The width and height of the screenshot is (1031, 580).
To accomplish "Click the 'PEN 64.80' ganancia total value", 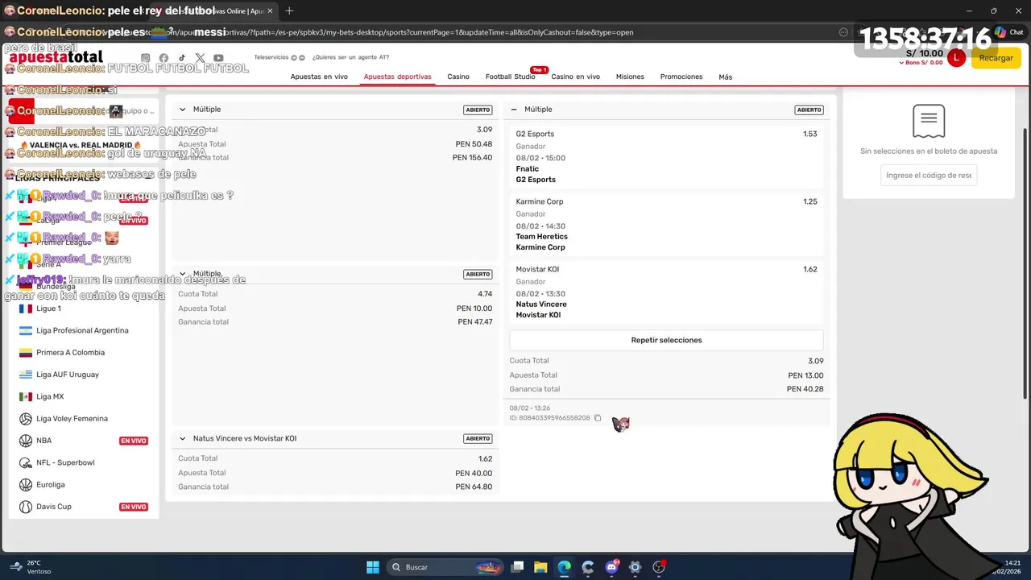I will click(474, 487).
